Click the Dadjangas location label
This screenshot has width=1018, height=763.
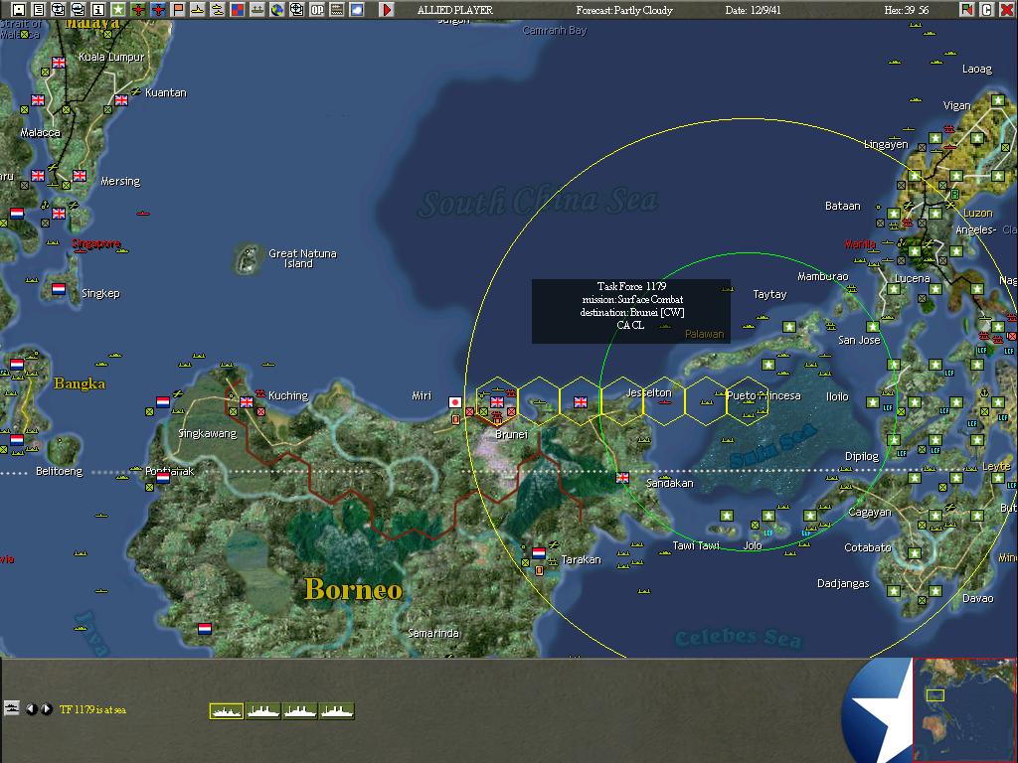point(843,583)
